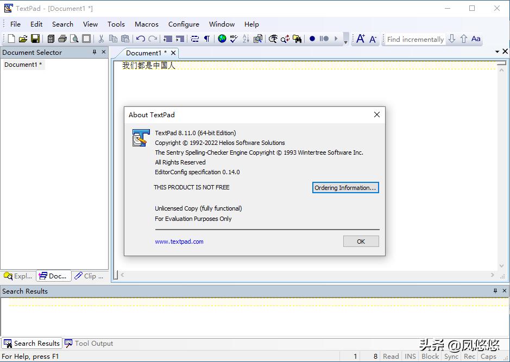
Task: Open the Configure menu
Action: coord(184,24)
